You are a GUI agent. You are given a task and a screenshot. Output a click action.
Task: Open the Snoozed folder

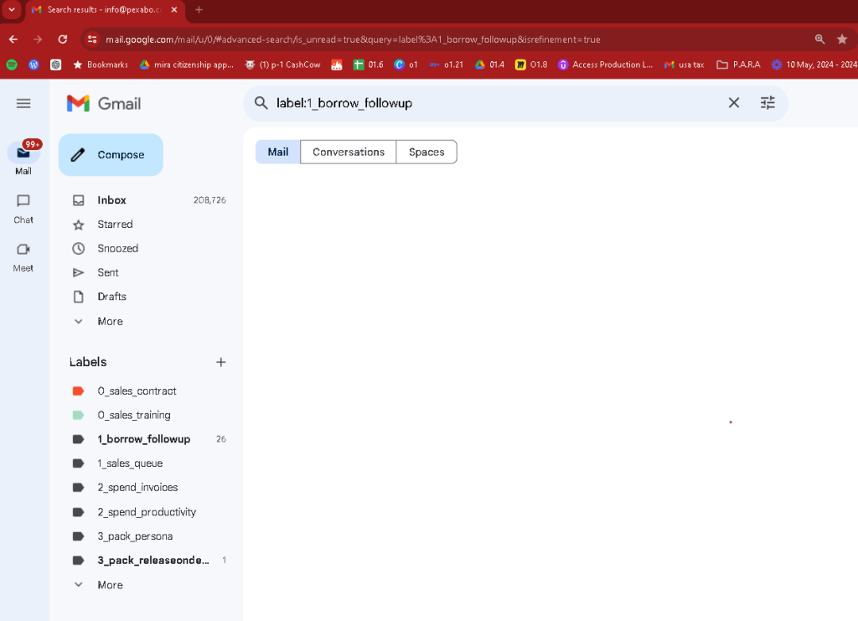[148, 248]
